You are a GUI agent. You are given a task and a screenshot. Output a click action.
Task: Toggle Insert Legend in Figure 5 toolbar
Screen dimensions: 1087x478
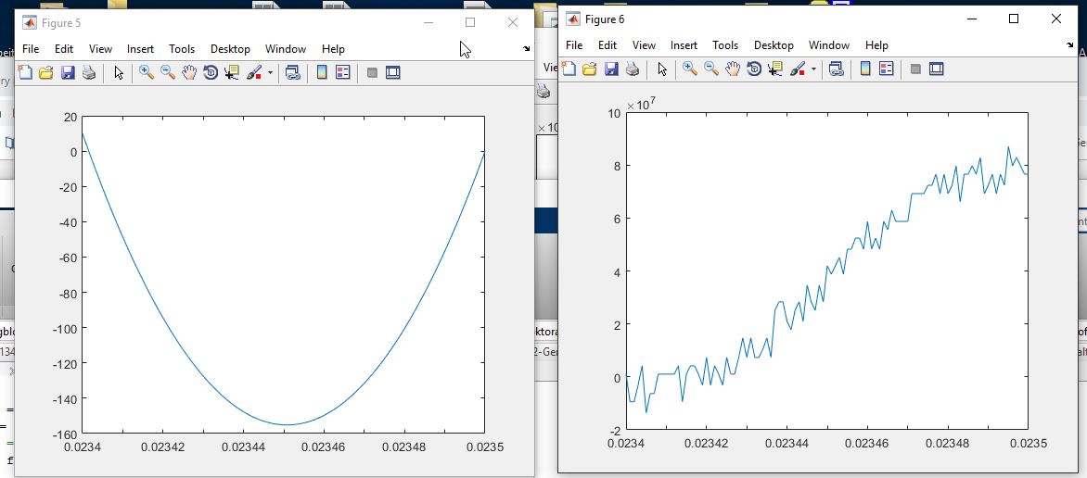click(x=342, y=72)
